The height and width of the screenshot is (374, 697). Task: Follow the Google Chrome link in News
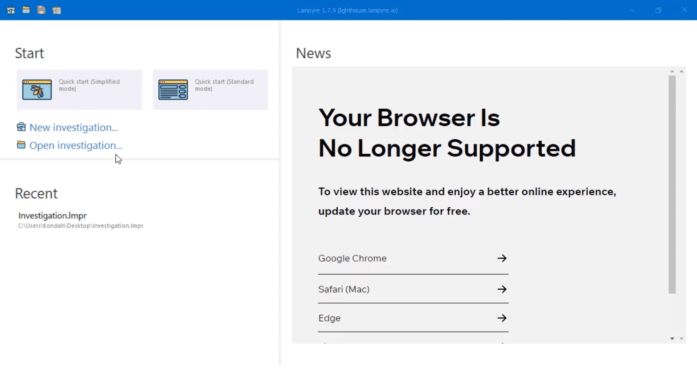[x=413, y=258]
